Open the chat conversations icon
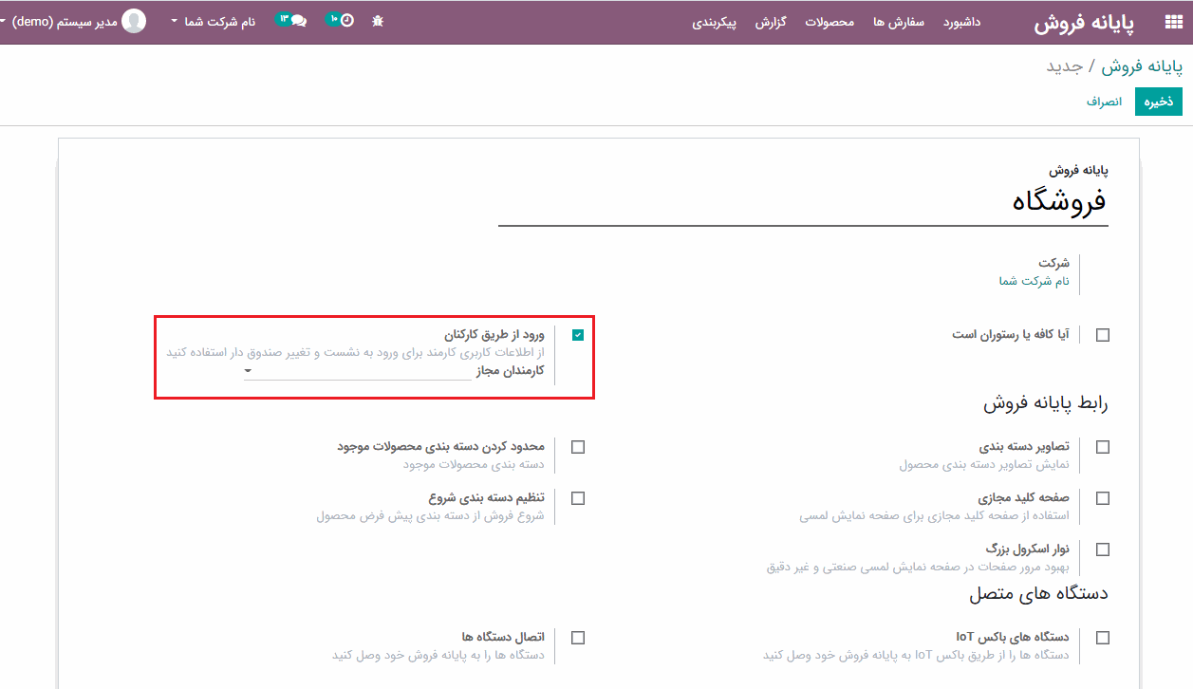Image resolution: width=1193 pixels, height=689 pixels. tap(298, 21)
